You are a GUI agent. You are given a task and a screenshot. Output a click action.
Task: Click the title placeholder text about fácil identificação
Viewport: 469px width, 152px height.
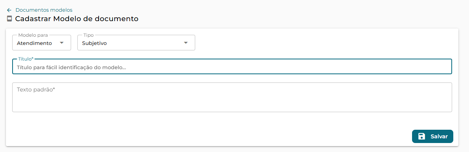point(71,68)
